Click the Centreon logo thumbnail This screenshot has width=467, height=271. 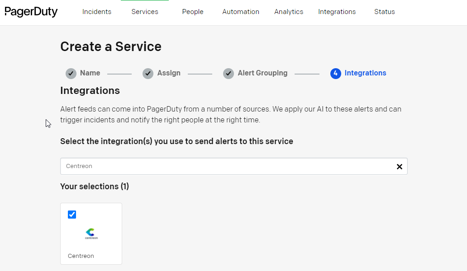91,234
